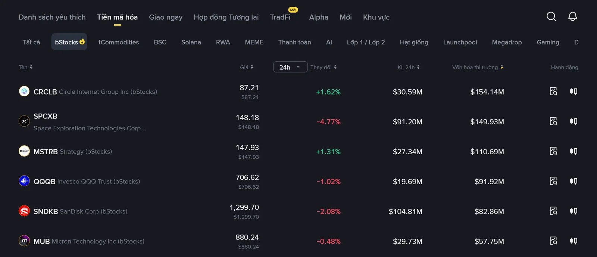The height and width of the screenshot is (257, 597).
Task: Open CRCLB Circle Internet Group row
Action: click(298, 92)
